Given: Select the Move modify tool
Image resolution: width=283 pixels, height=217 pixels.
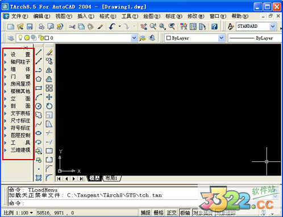Looking at the screenshot, I should [49, 97].
